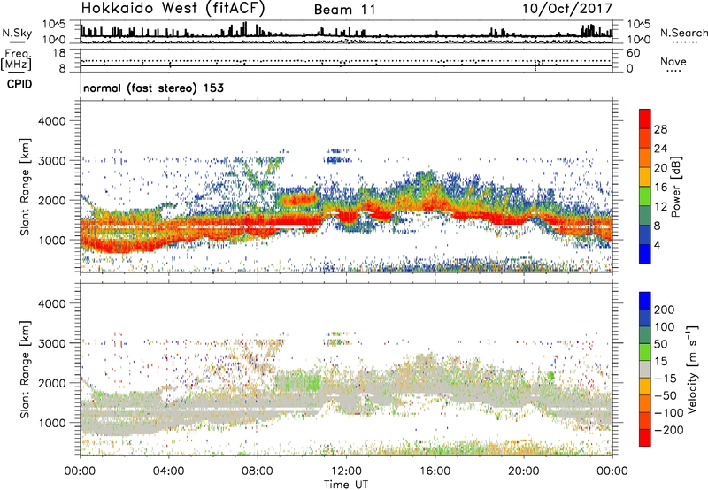This screenshot has width=708, height=490.
Task: Click the "04:00" time tick label
Action: pos(169,471)
